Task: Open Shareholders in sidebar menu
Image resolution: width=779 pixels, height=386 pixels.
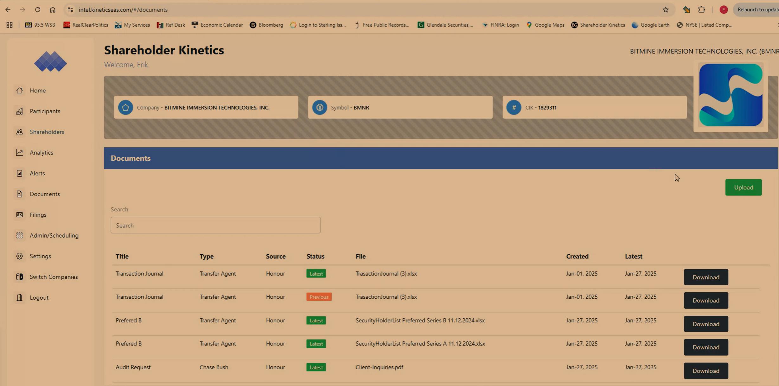Action: tap(47, 132)
